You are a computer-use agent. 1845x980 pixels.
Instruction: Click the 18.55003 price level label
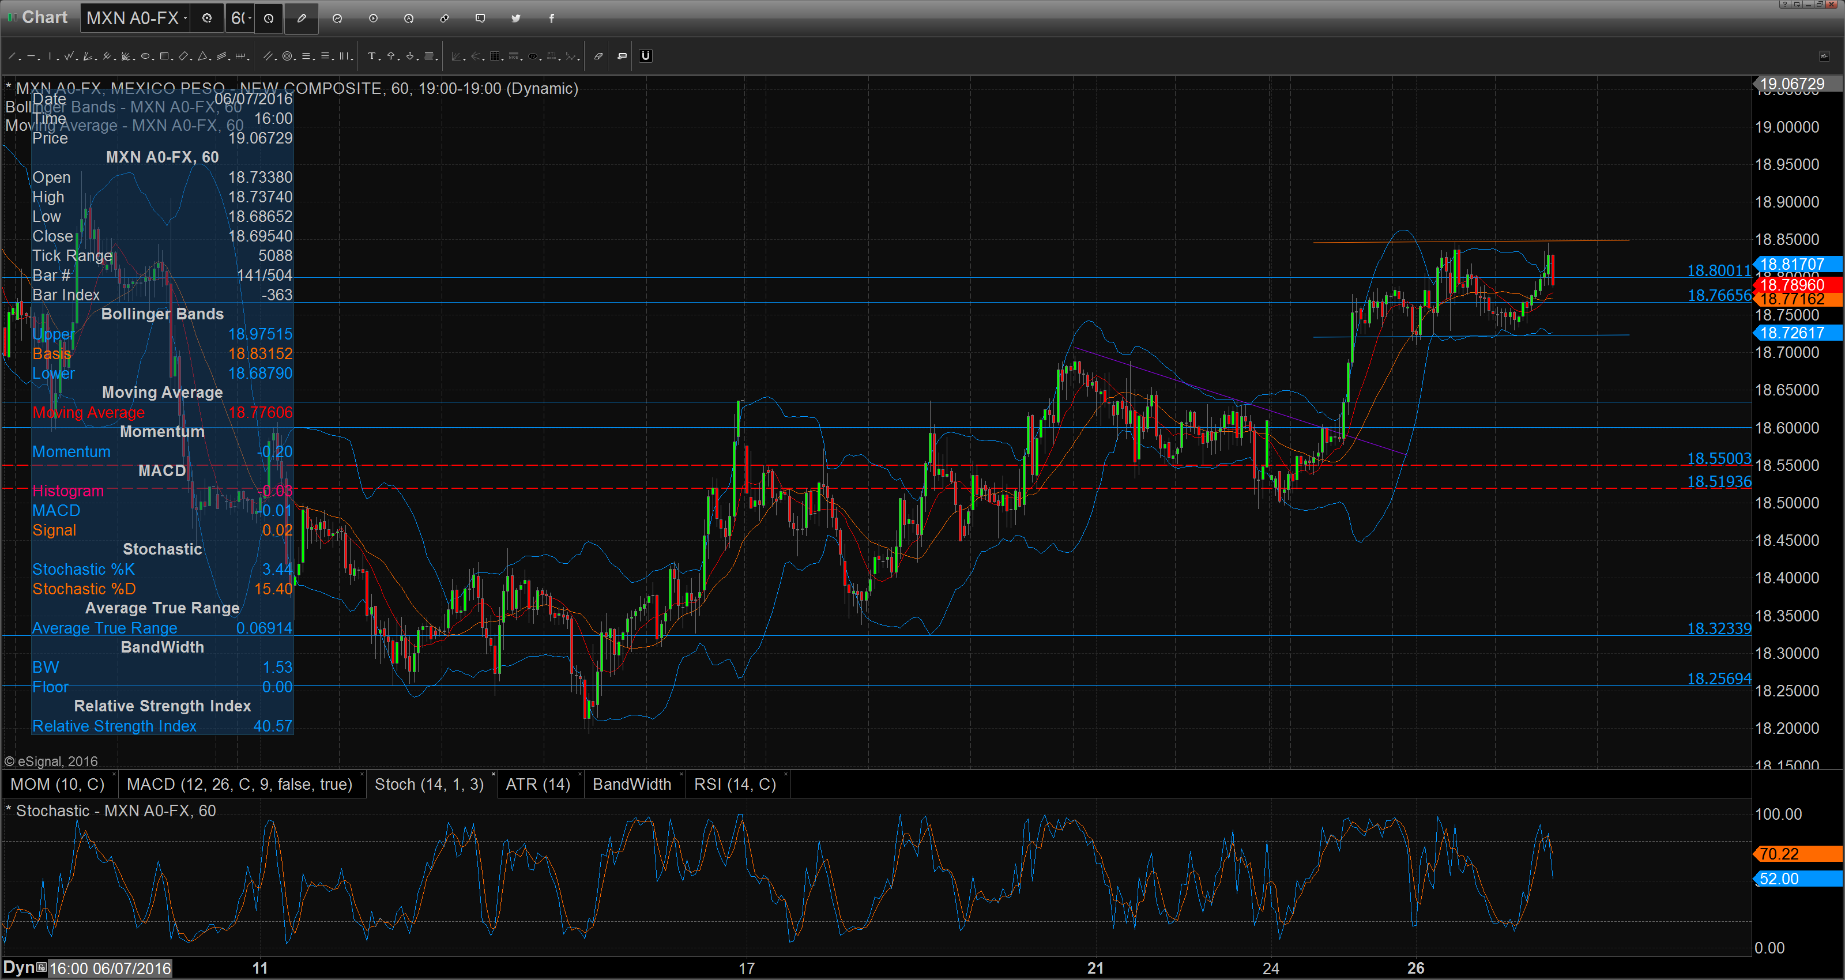[x=1719, y=458]
